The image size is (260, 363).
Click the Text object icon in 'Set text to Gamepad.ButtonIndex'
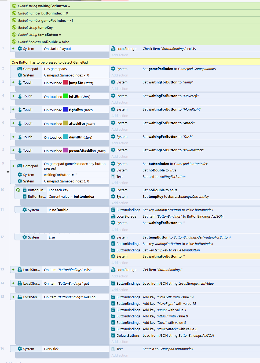click(113, 349)
